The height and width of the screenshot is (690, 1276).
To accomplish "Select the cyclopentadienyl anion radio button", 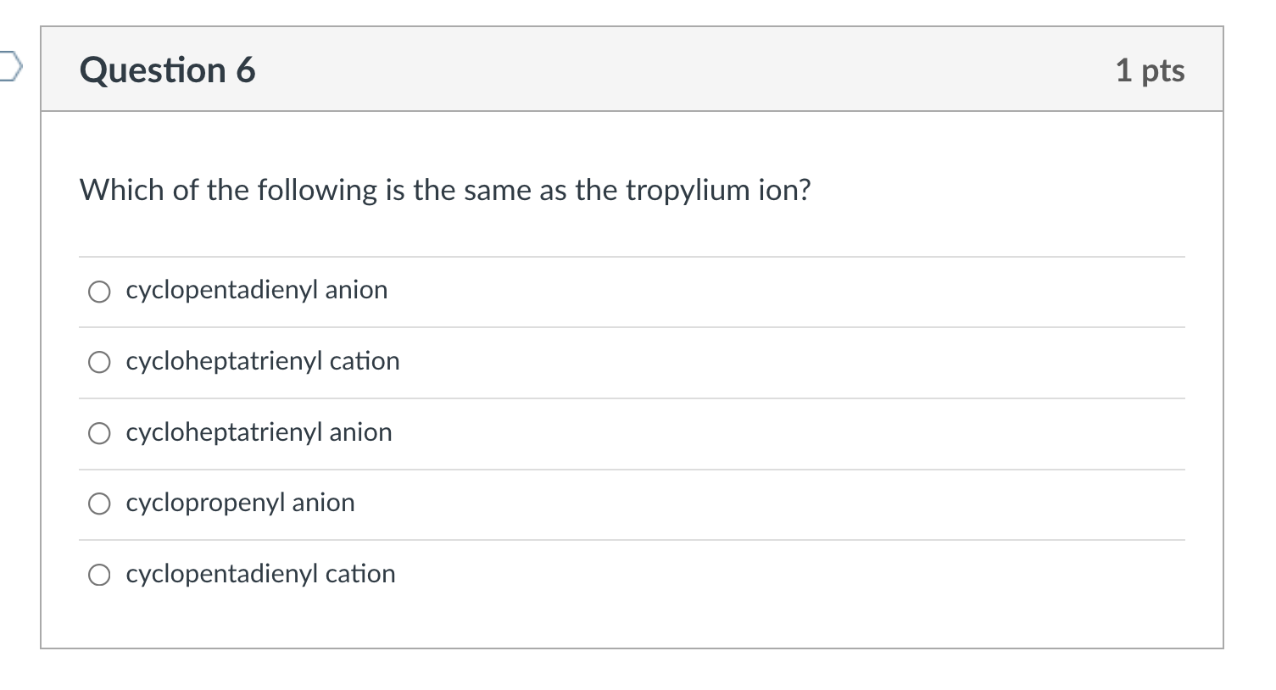I will click(x=99, y=292).
